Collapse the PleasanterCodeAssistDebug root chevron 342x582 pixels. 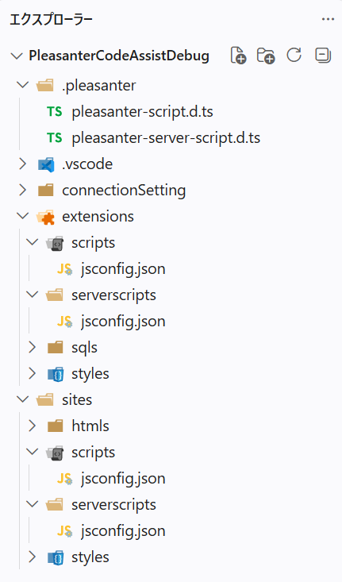point(17,56)
